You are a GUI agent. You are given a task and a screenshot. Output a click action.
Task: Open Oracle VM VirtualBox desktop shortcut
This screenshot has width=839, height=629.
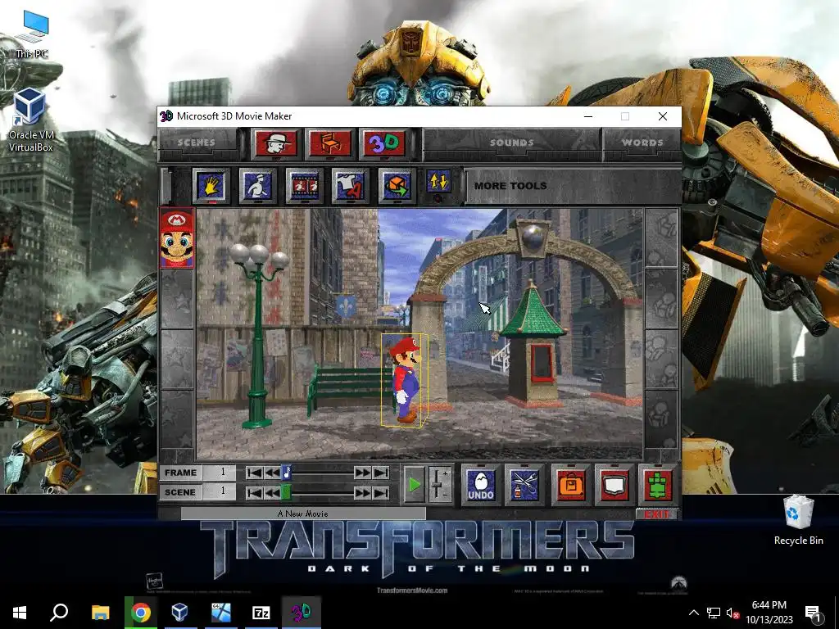(30, 120)
